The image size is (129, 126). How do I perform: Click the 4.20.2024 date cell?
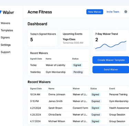[x=36, y=115]
